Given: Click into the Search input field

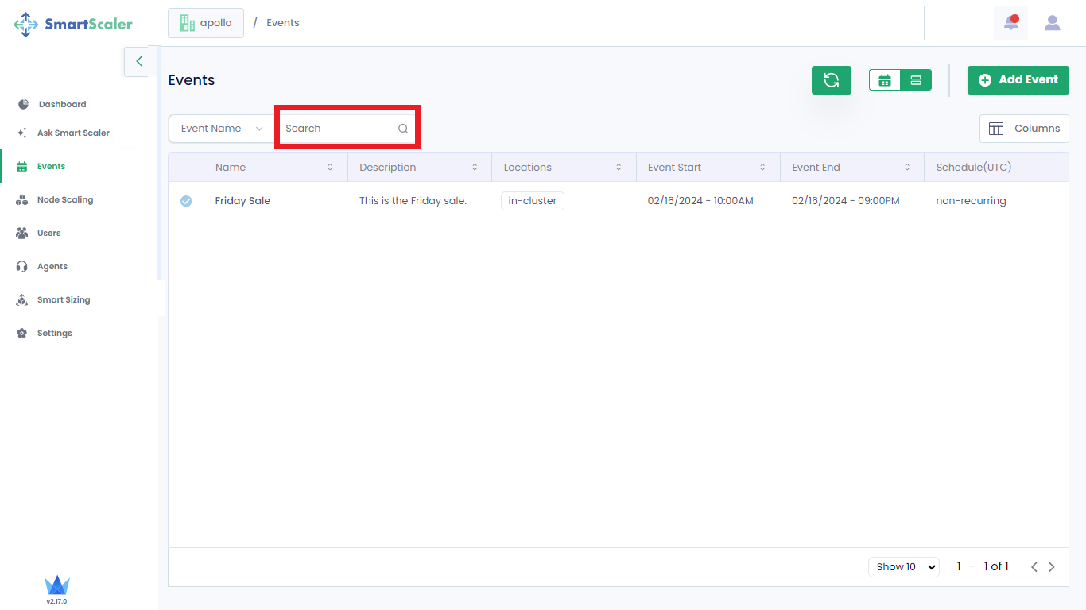Looking at the screenshot, I should tap(338, 129).
